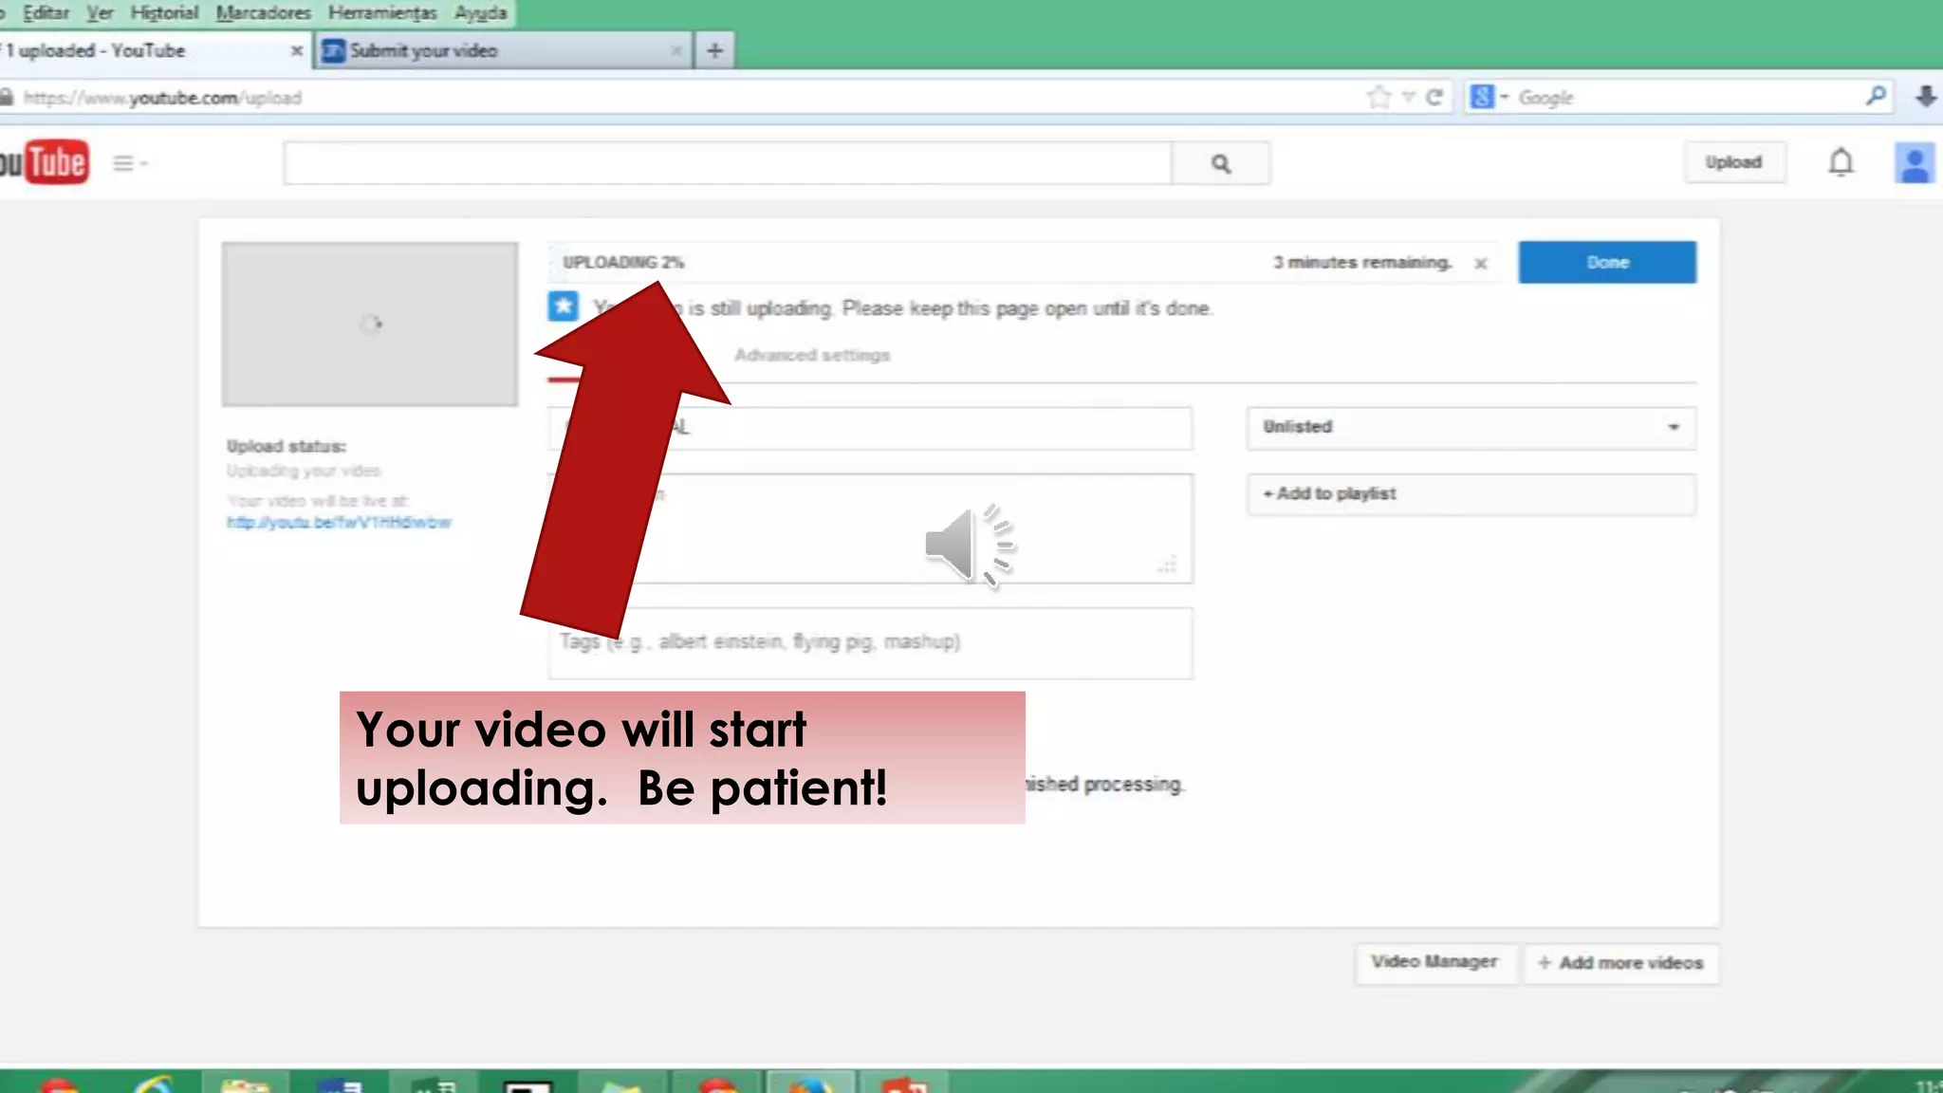Click into the video title field

point(870,428)
